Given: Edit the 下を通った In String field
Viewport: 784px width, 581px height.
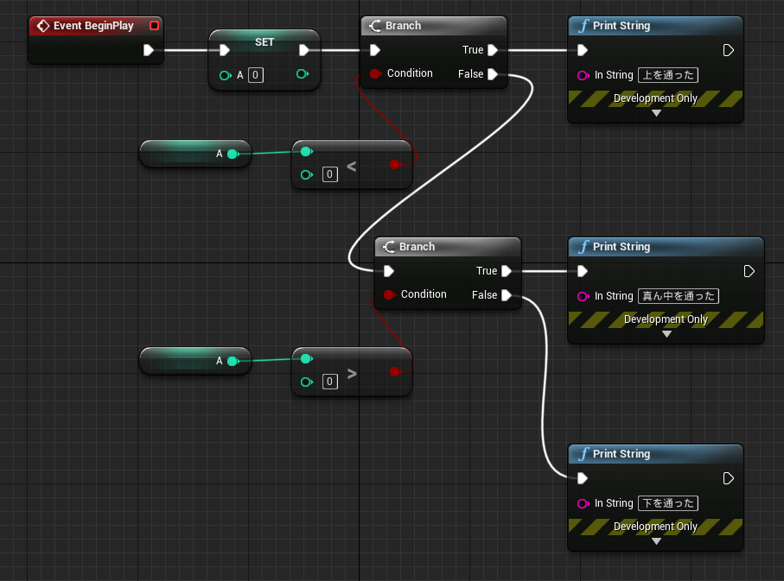Looking at the screenshot, I should [668, 503].
